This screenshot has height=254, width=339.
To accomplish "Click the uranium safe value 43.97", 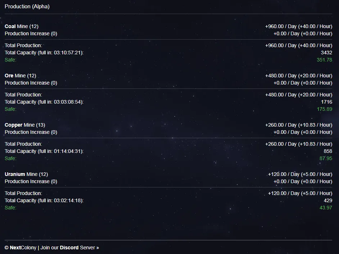I will tap(326, 208).
